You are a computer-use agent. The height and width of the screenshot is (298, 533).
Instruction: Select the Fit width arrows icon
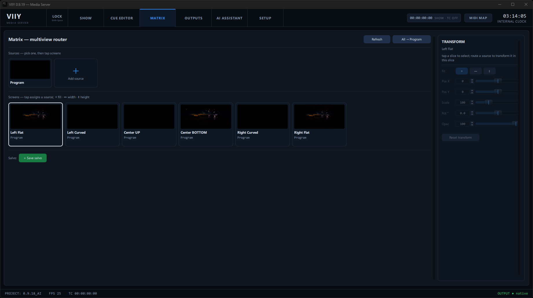pyautogui.click(x=475, y=71)
